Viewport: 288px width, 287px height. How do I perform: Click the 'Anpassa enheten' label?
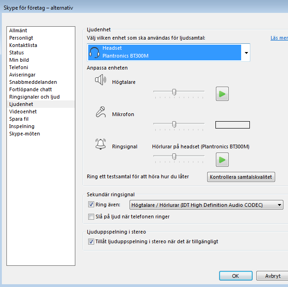click(x=107, y=68)
